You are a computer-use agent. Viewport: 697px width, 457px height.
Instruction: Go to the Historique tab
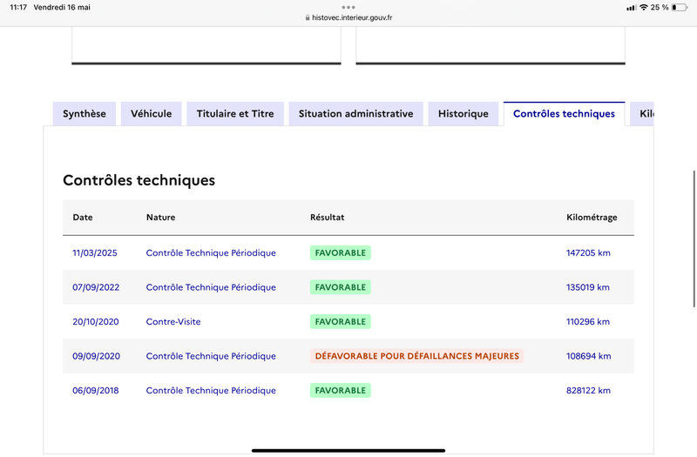pyautogui.click(x=464, y=114)
